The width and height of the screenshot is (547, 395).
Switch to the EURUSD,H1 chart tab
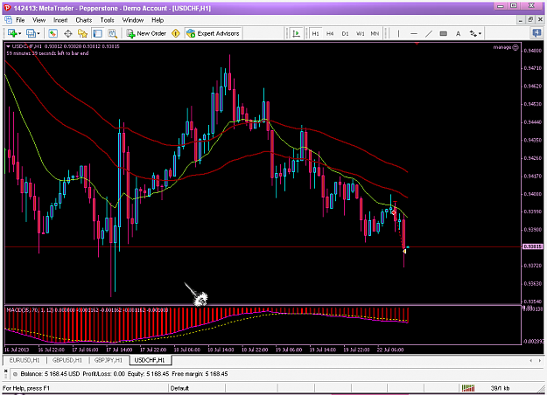click(25, 360)
